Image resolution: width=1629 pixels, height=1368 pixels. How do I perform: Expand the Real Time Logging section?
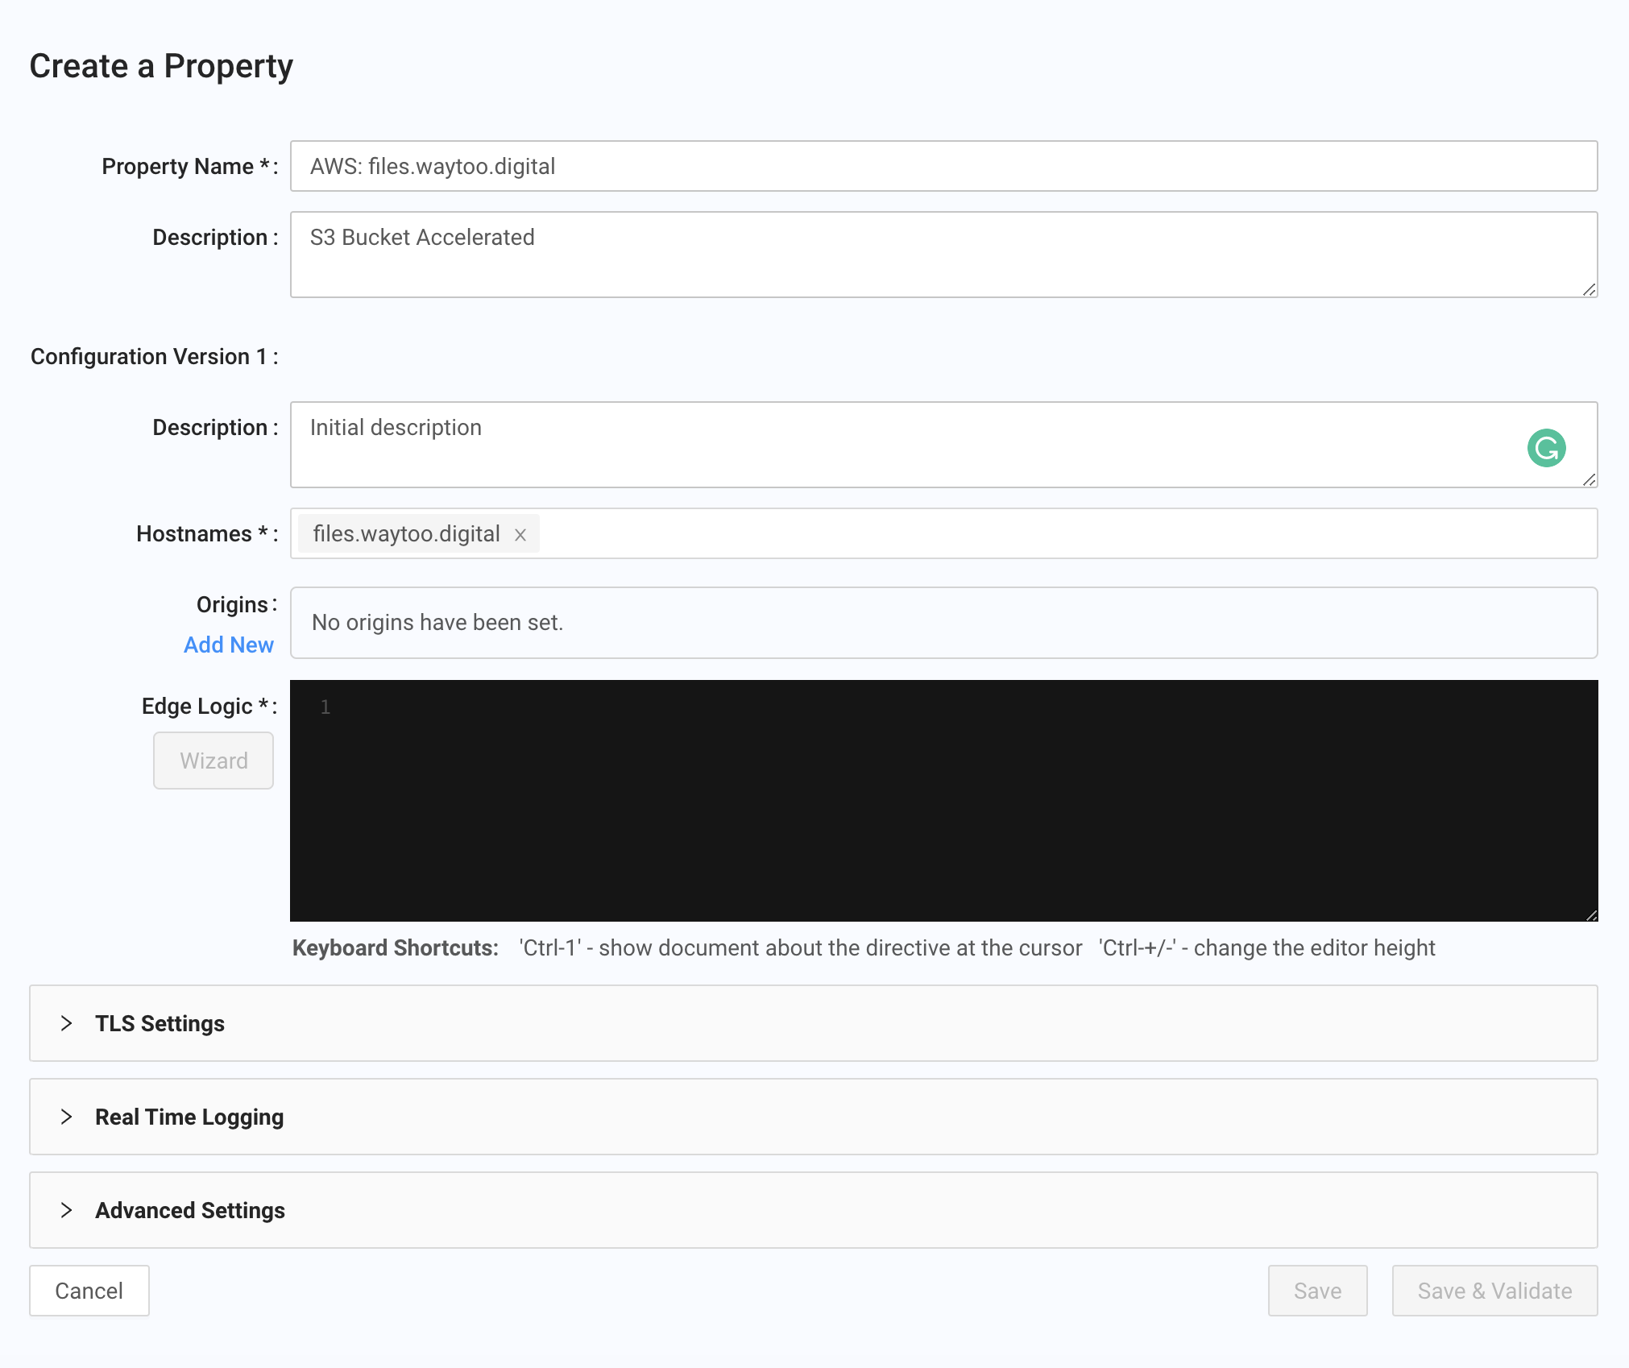(x=189, y=1117)
